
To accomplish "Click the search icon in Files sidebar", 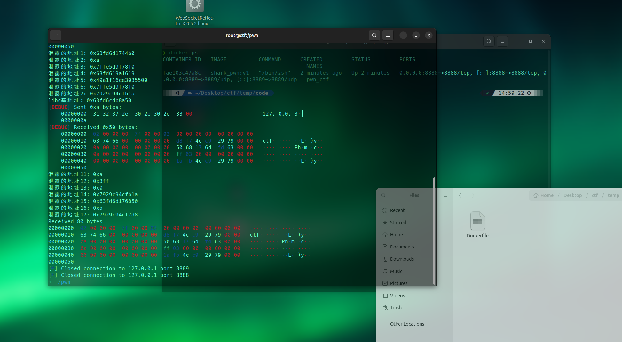I will pos(383,195).
